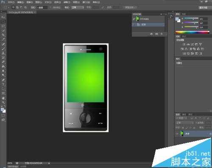
Task: Select the Eyedropper tool
Action: pos(3,39)
